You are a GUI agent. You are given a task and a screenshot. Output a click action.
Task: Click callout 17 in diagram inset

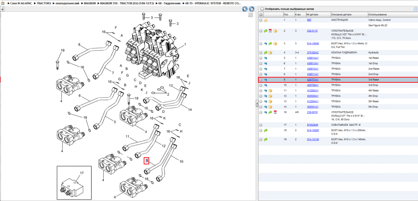click(82, 173)
